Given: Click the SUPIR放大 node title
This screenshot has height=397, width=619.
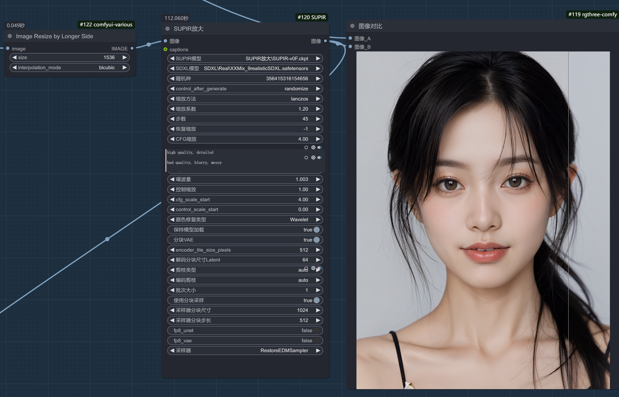Looking at the screenshot, I should pos(188,29).
